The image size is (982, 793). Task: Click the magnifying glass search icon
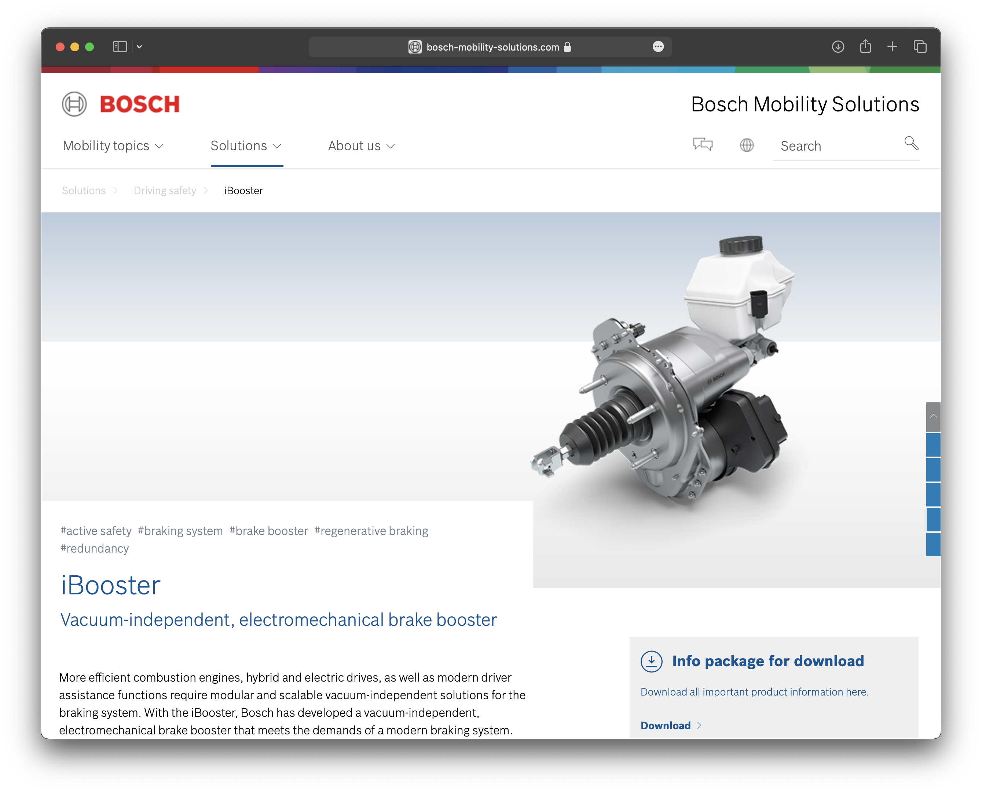click(911, 143)
